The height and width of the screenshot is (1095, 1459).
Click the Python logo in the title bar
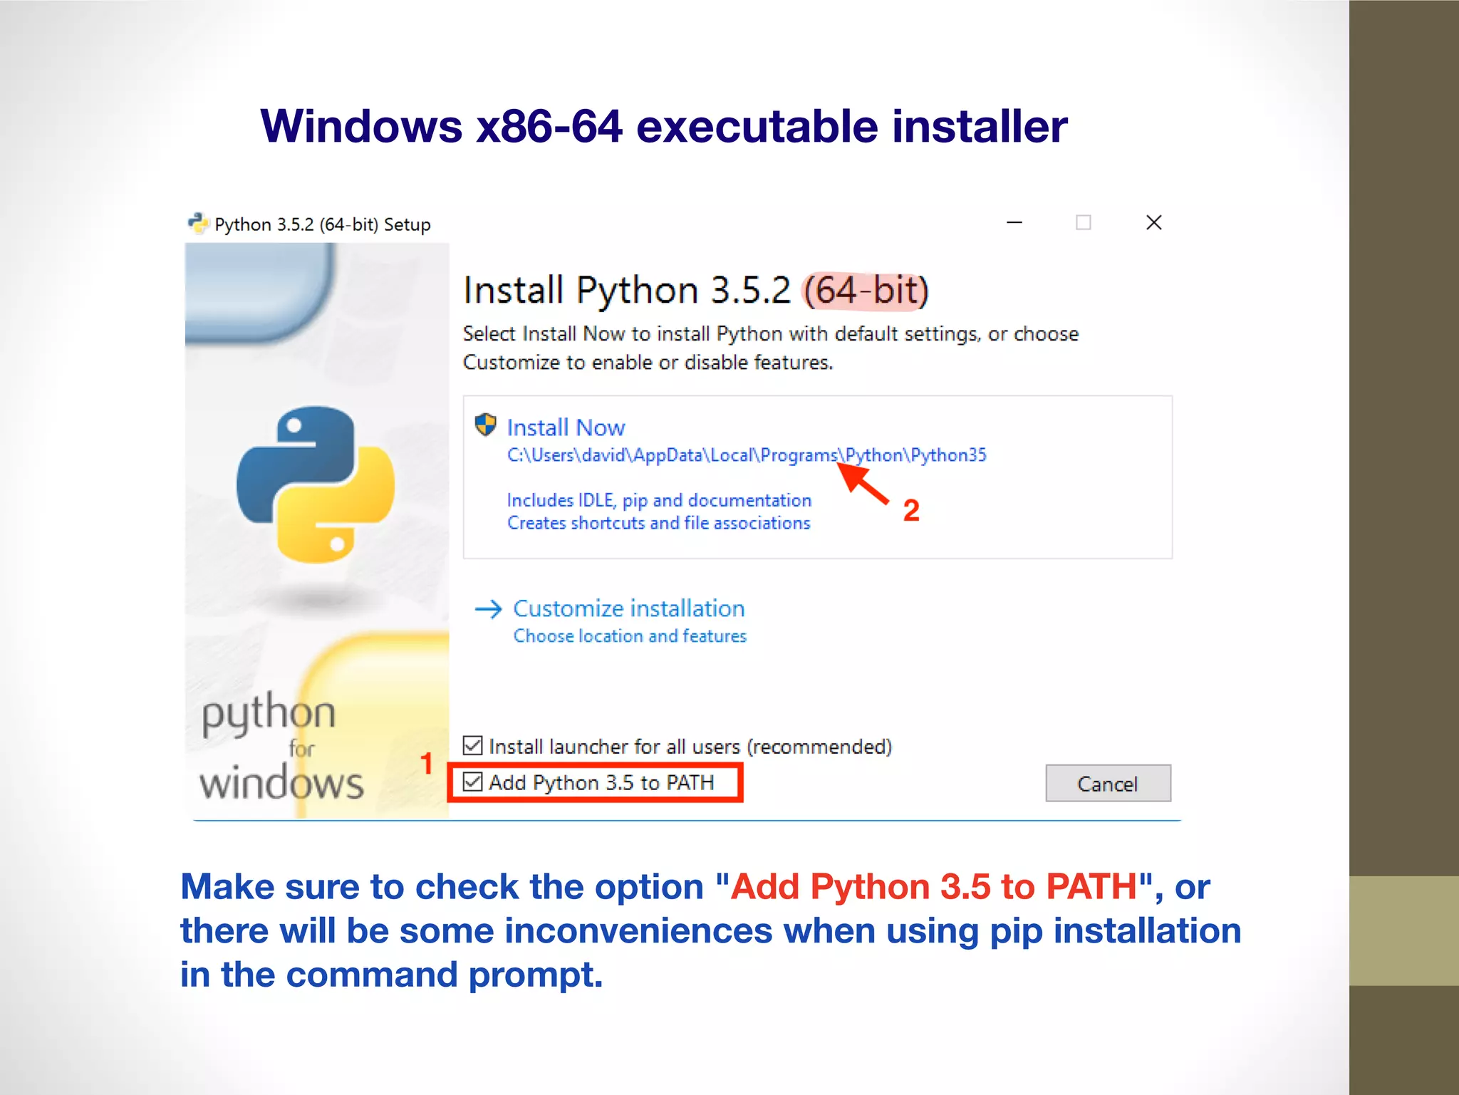click(x=197, y=224)
